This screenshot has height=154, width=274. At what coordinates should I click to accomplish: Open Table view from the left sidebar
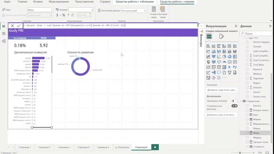[x=4, y=33]
